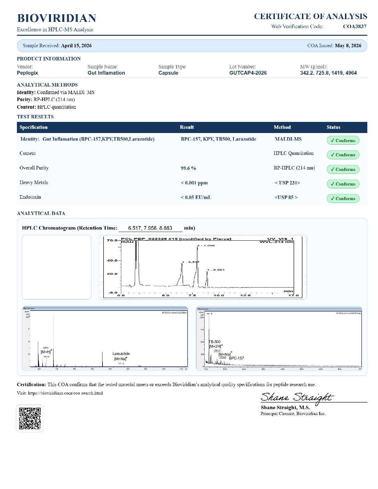Click the BPC-157 peak label

tap(236, 358)
